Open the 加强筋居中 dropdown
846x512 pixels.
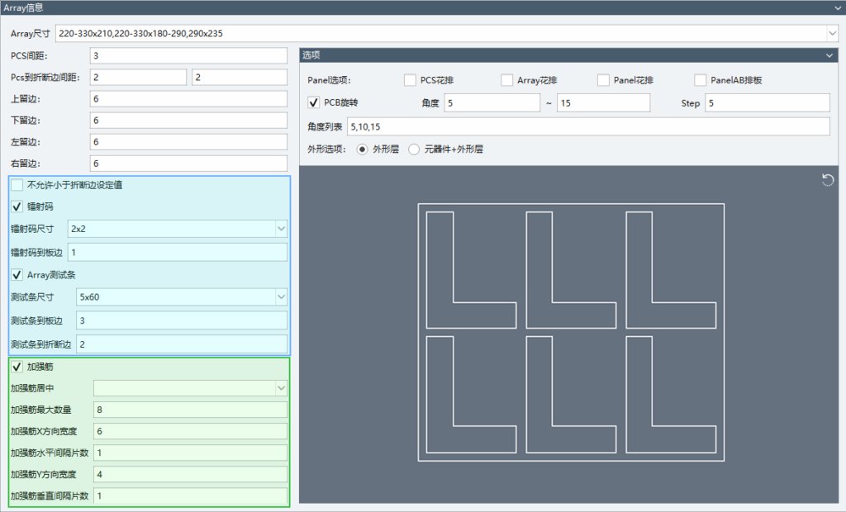(x=281, y=388)
